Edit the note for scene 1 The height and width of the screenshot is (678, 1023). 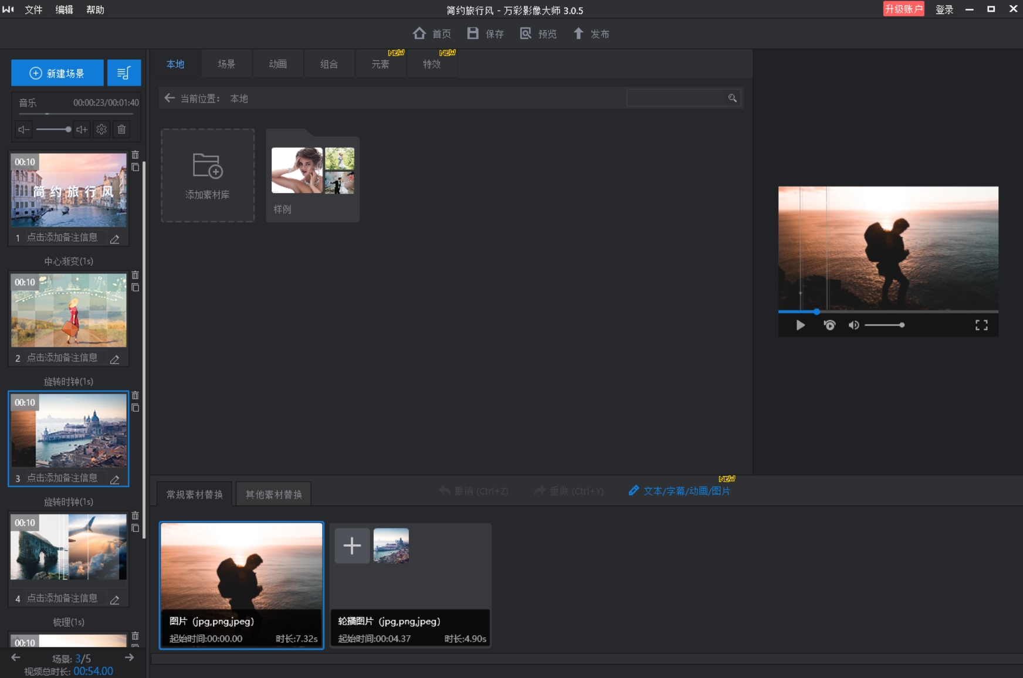point(115,238)
